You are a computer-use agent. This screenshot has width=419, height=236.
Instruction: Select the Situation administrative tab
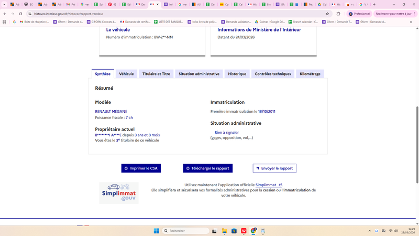click(x=199, y=74)
